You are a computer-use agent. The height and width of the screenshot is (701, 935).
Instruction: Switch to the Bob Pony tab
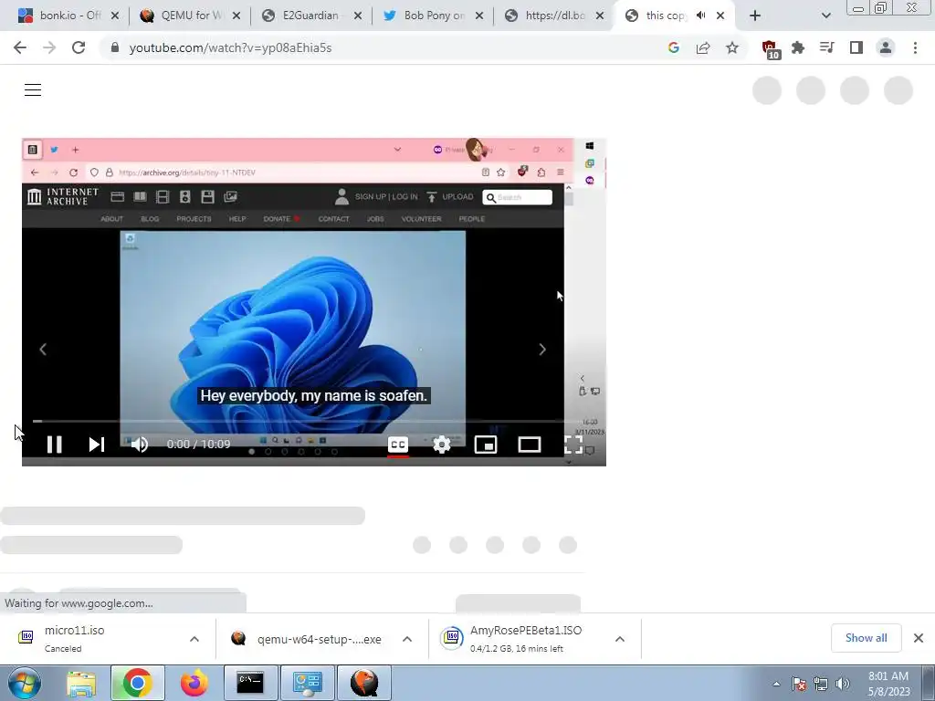point(434,16)
